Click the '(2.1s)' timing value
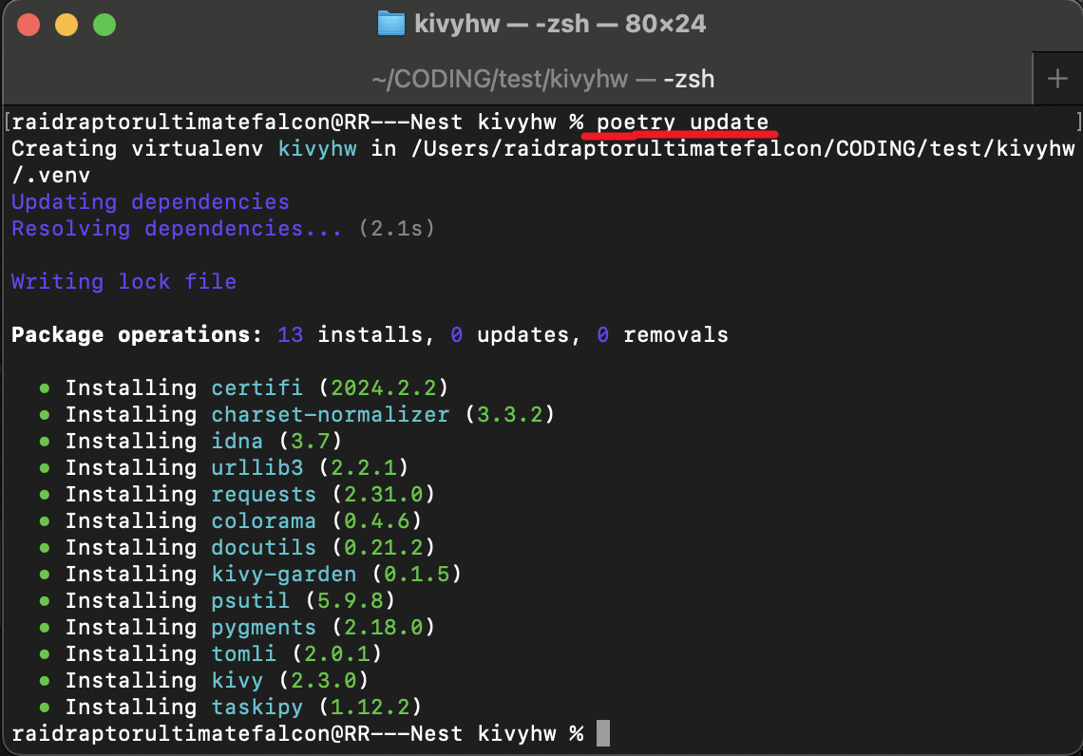This screenshot has width=1083, height=756. [396, 229]
